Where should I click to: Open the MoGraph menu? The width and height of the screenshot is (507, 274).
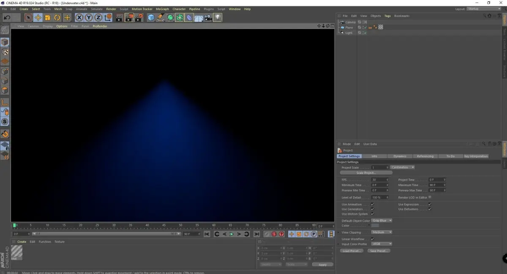click(x=162, y=9)
